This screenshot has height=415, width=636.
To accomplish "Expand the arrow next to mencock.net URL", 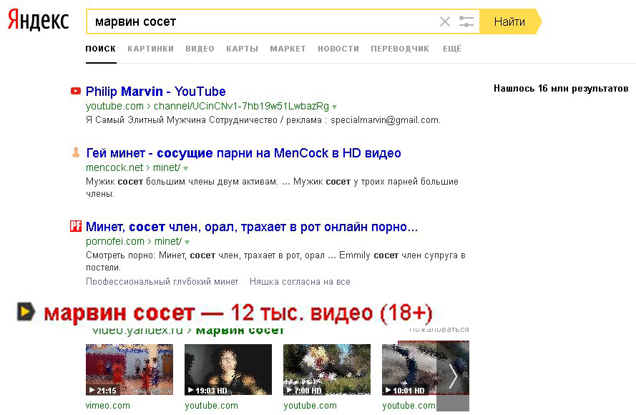I will point(186,168).
